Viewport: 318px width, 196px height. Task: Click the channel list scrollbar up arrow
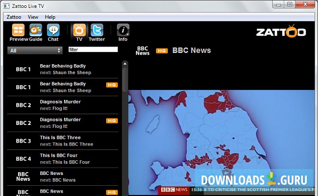coord(125,64)
